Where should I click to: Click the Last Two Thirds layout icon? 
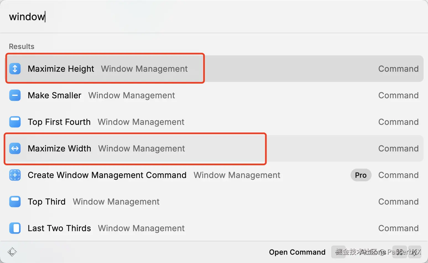(x=15, y=228)
